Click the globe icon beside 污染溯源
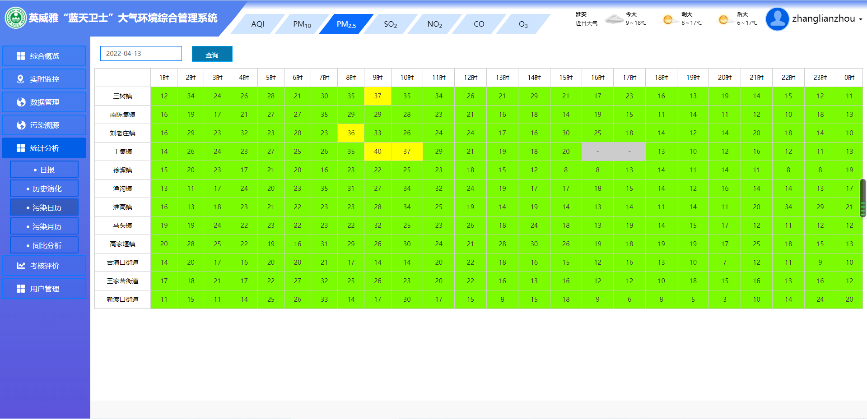Image resolution: width=867 pixels, height=419 pixels. (21, 125)
